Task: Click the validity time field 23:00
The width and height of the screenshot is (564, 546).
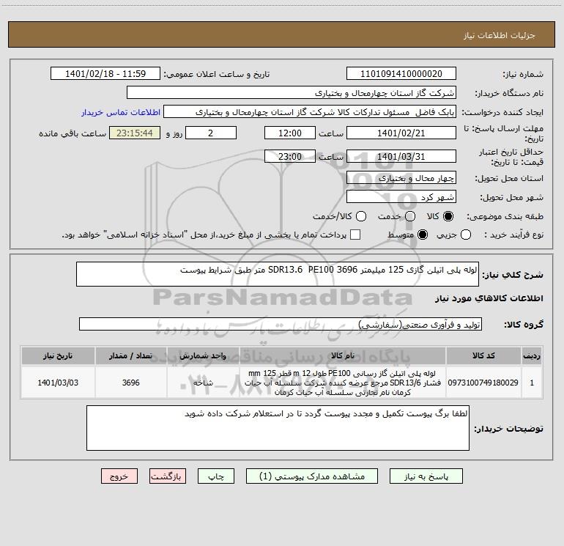Action: 290,156
